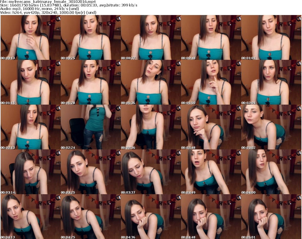Select the thumbnail stamped 00:03:25

coord(91,172)
